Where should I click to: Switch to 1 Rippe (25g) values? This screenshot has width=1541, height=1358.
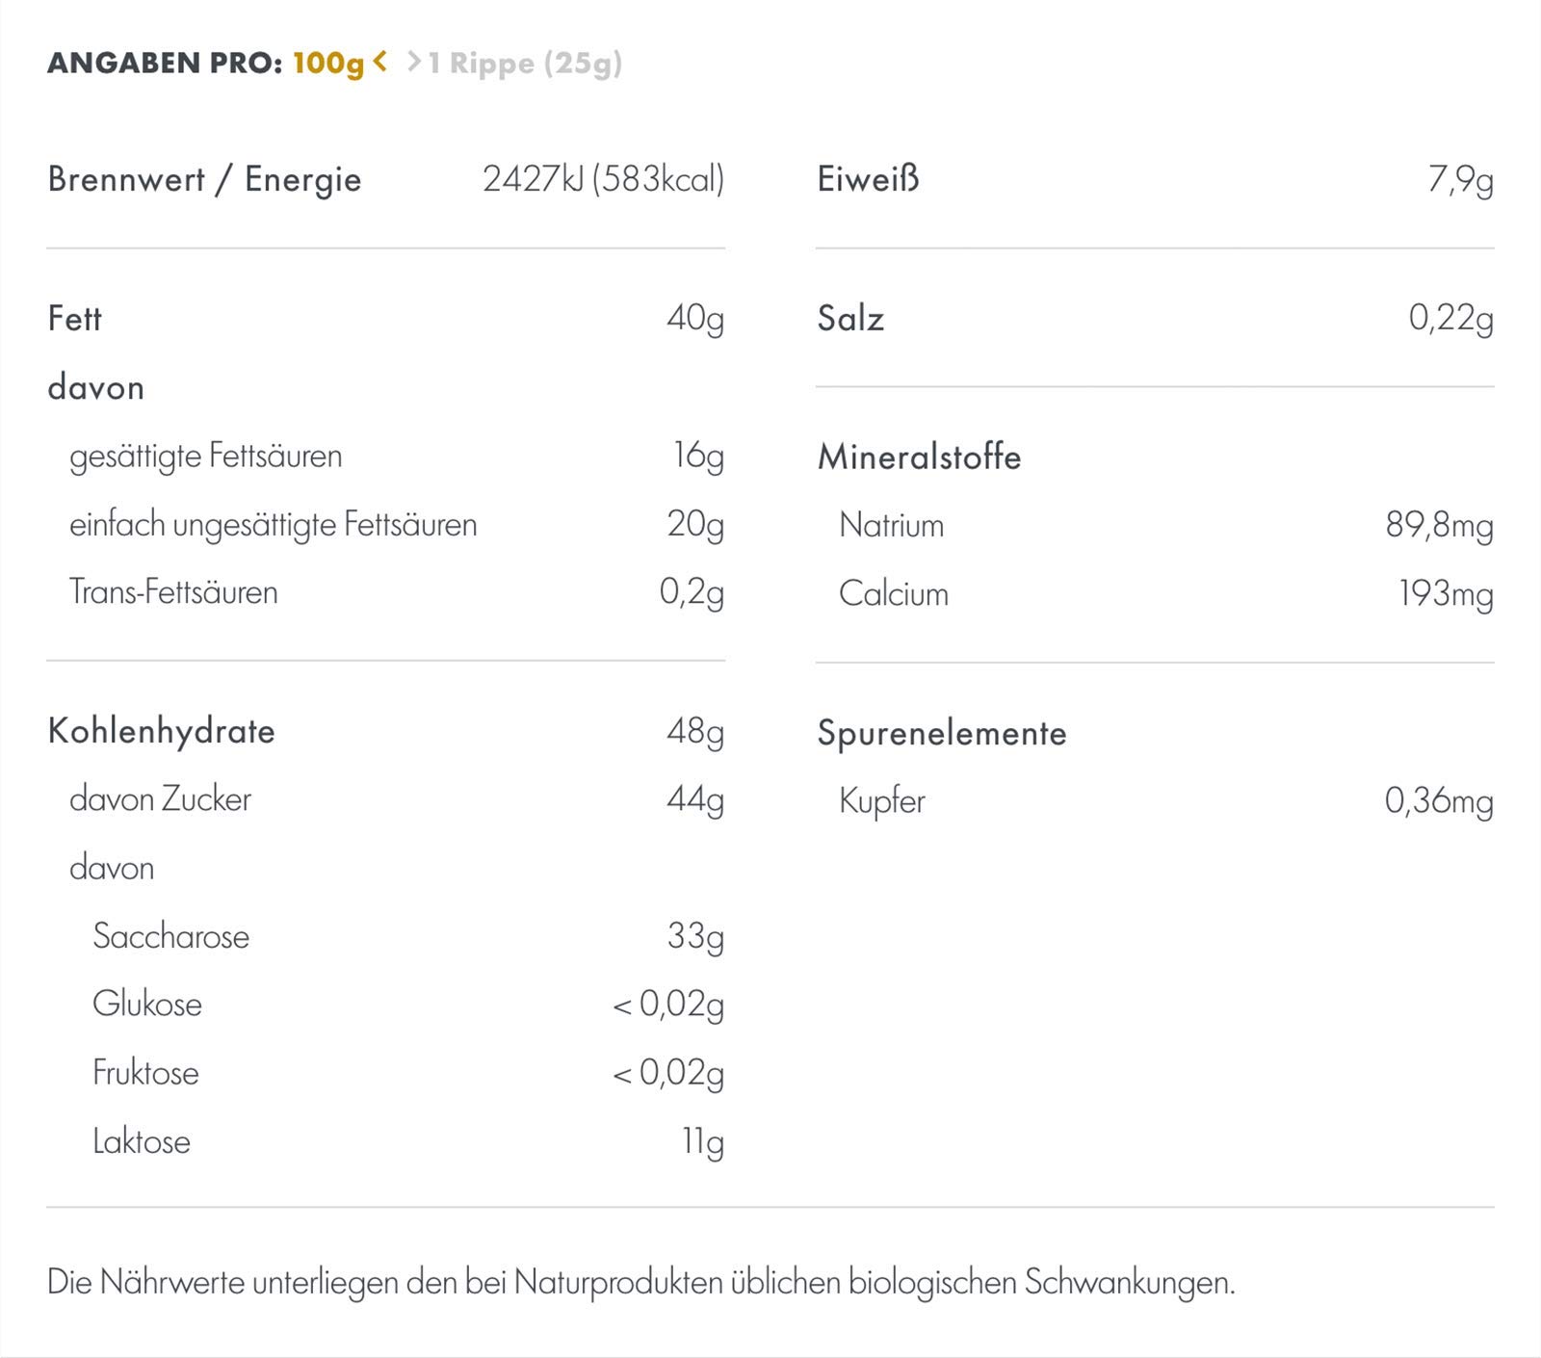pyautogui.click(x=525, y=64)
